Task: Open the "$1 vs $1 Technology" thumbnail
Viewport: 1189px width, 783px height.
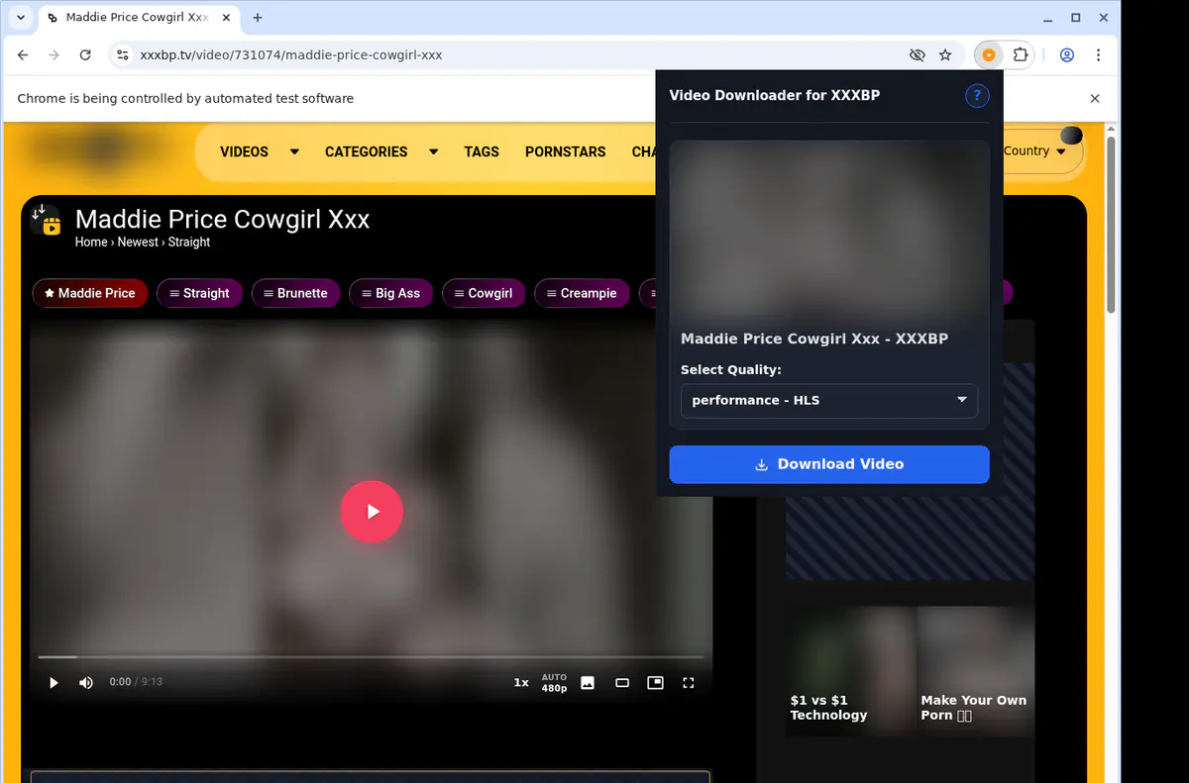Action: (x=850, y=671)
